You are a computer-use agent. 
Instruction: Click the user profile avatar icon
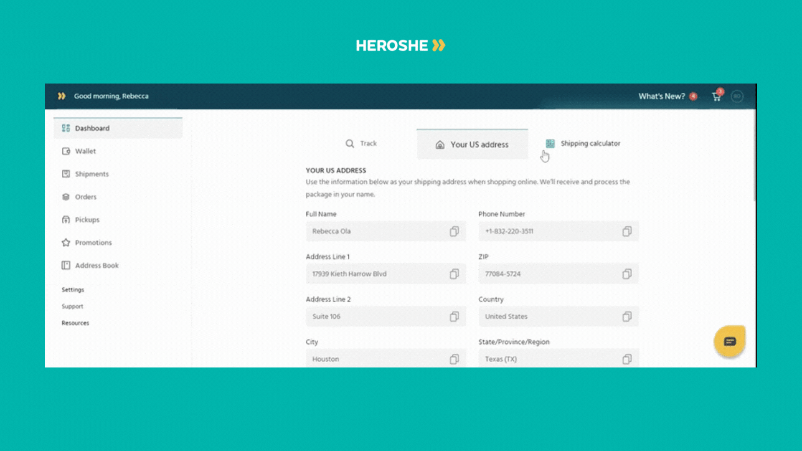click(738, 96)
